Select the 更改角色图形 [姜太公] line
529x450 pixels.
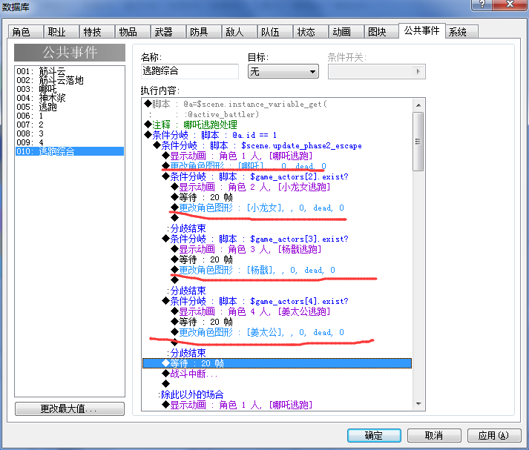pyautogui.click(x=277, y=332)
